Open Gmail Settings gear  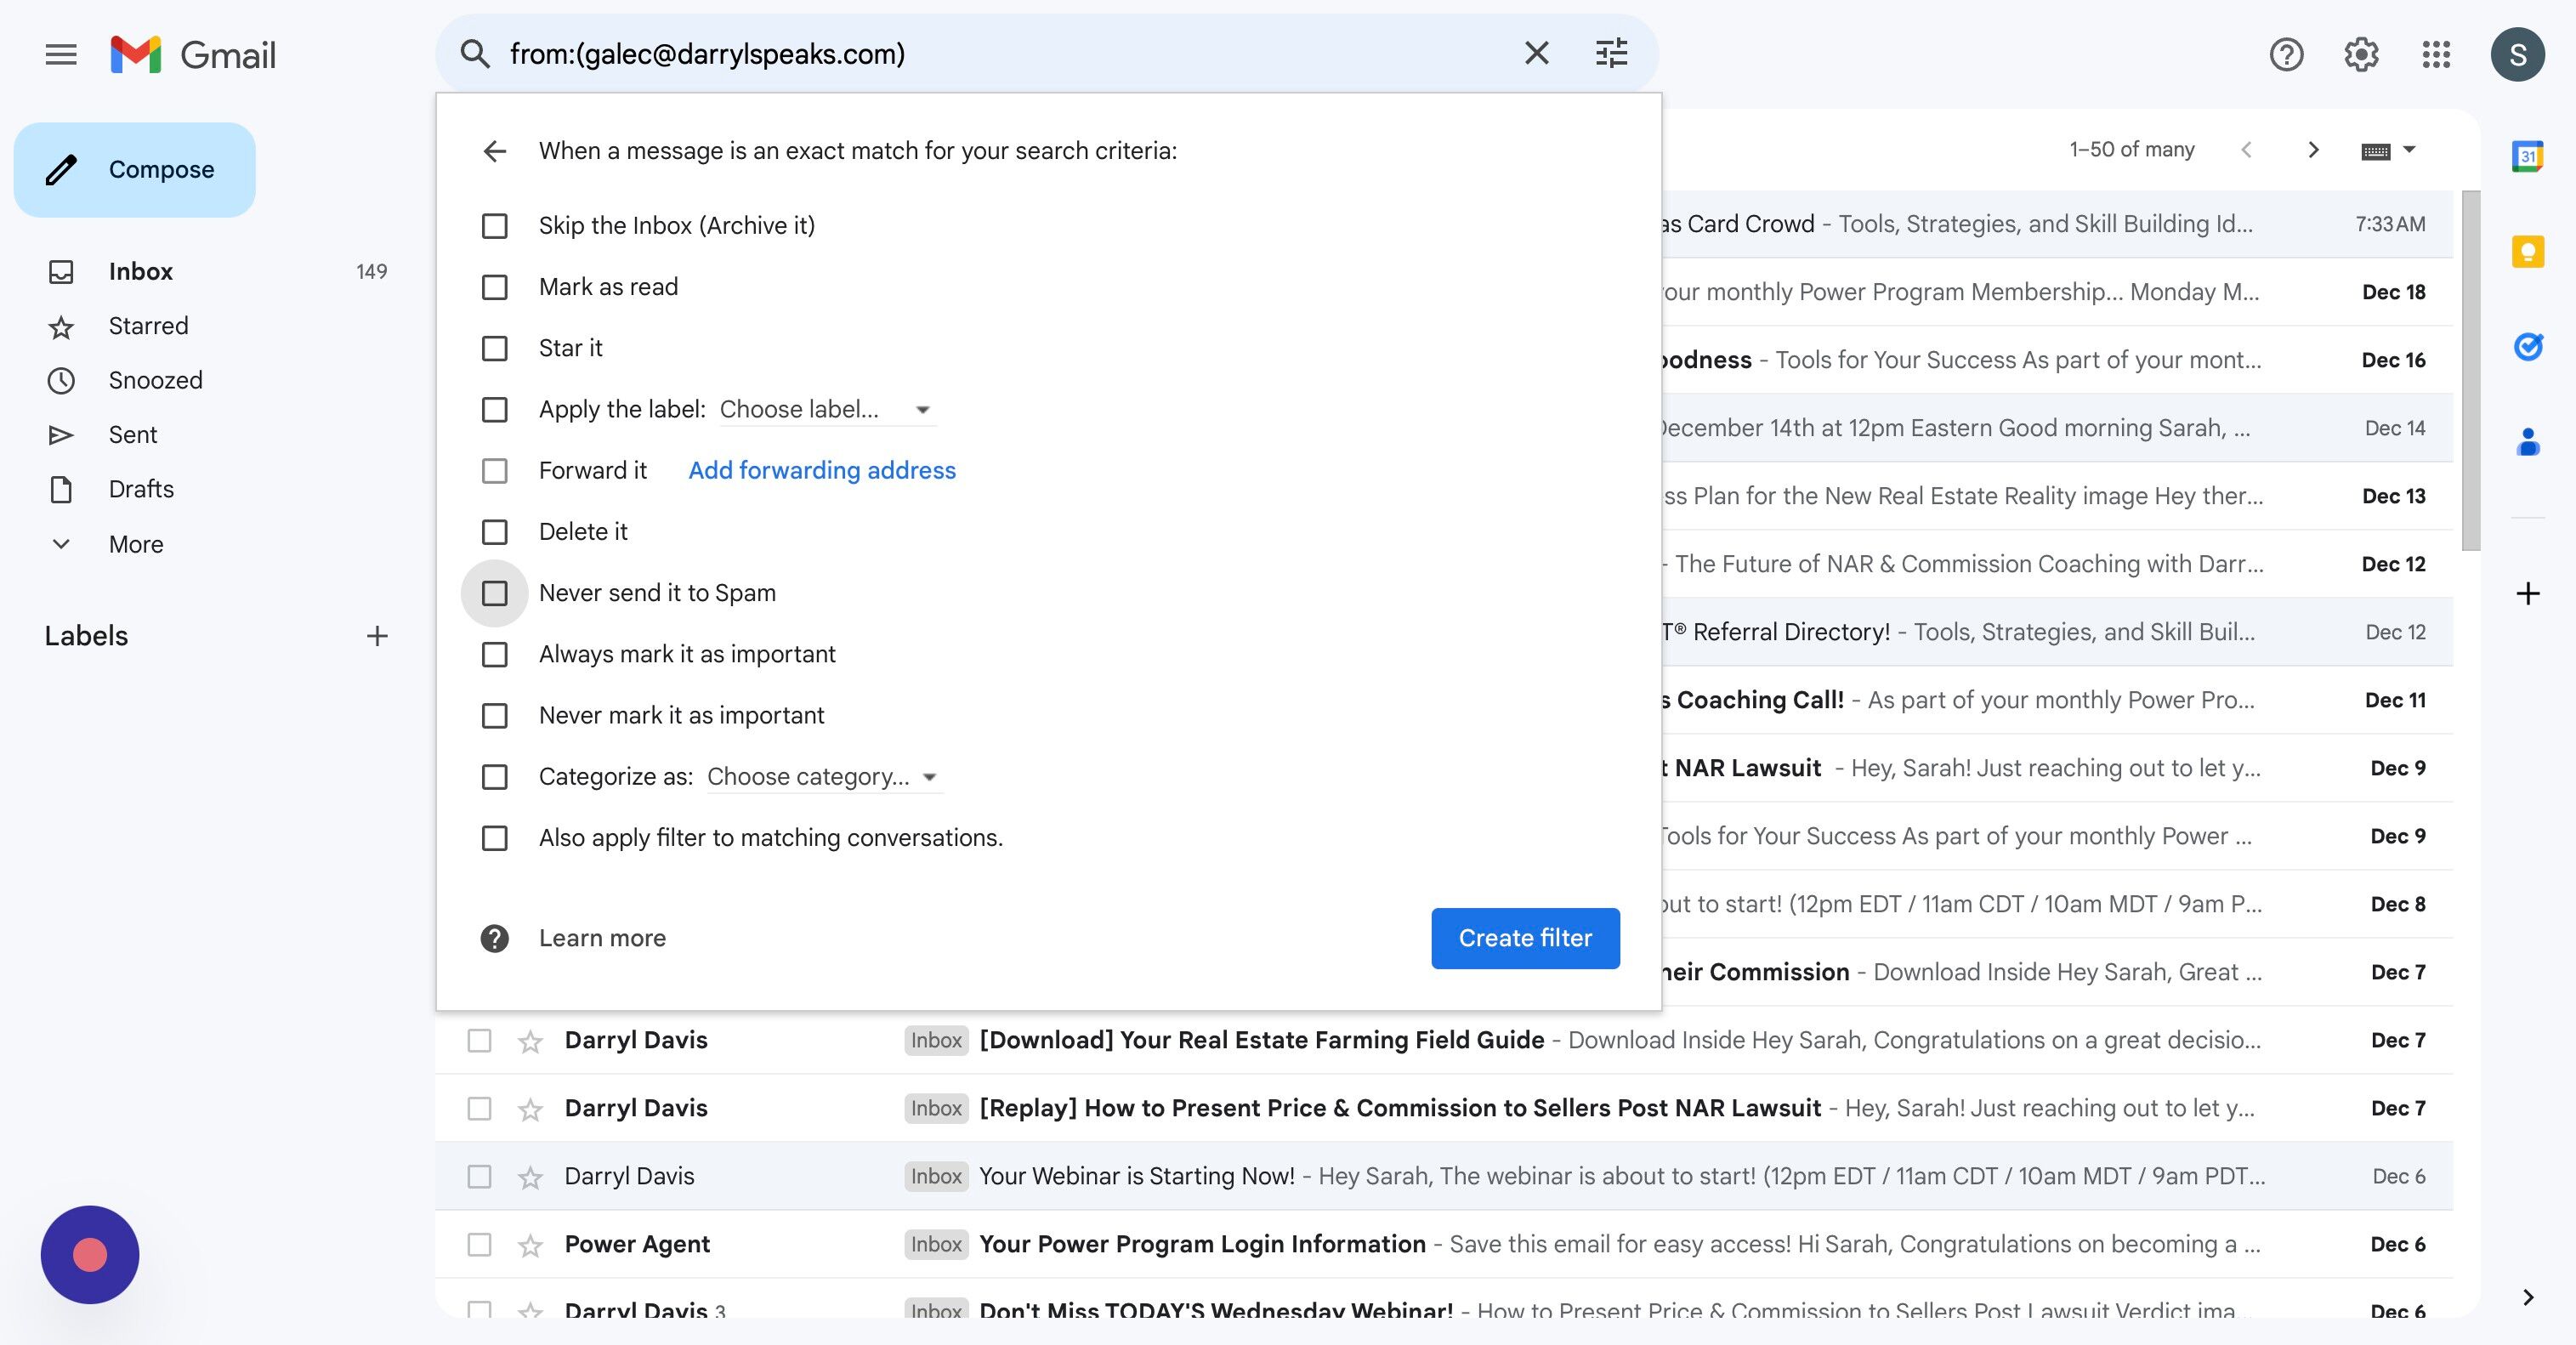(2361, 54)
